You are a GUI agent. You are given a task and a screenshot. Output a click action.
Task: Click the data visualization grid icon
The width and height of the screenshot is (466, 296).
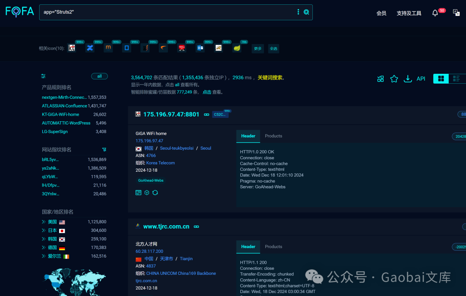coord(381,79)
